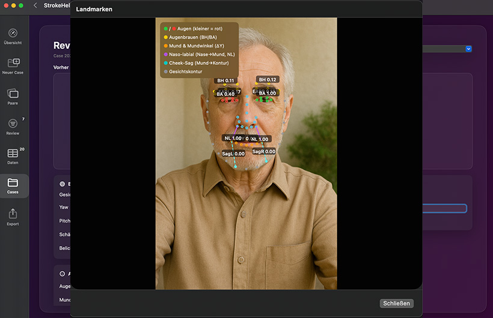Click the SagL 0.00 measurement label
Image resolution: width=493 pixels, height=318 pixels.
233,154
